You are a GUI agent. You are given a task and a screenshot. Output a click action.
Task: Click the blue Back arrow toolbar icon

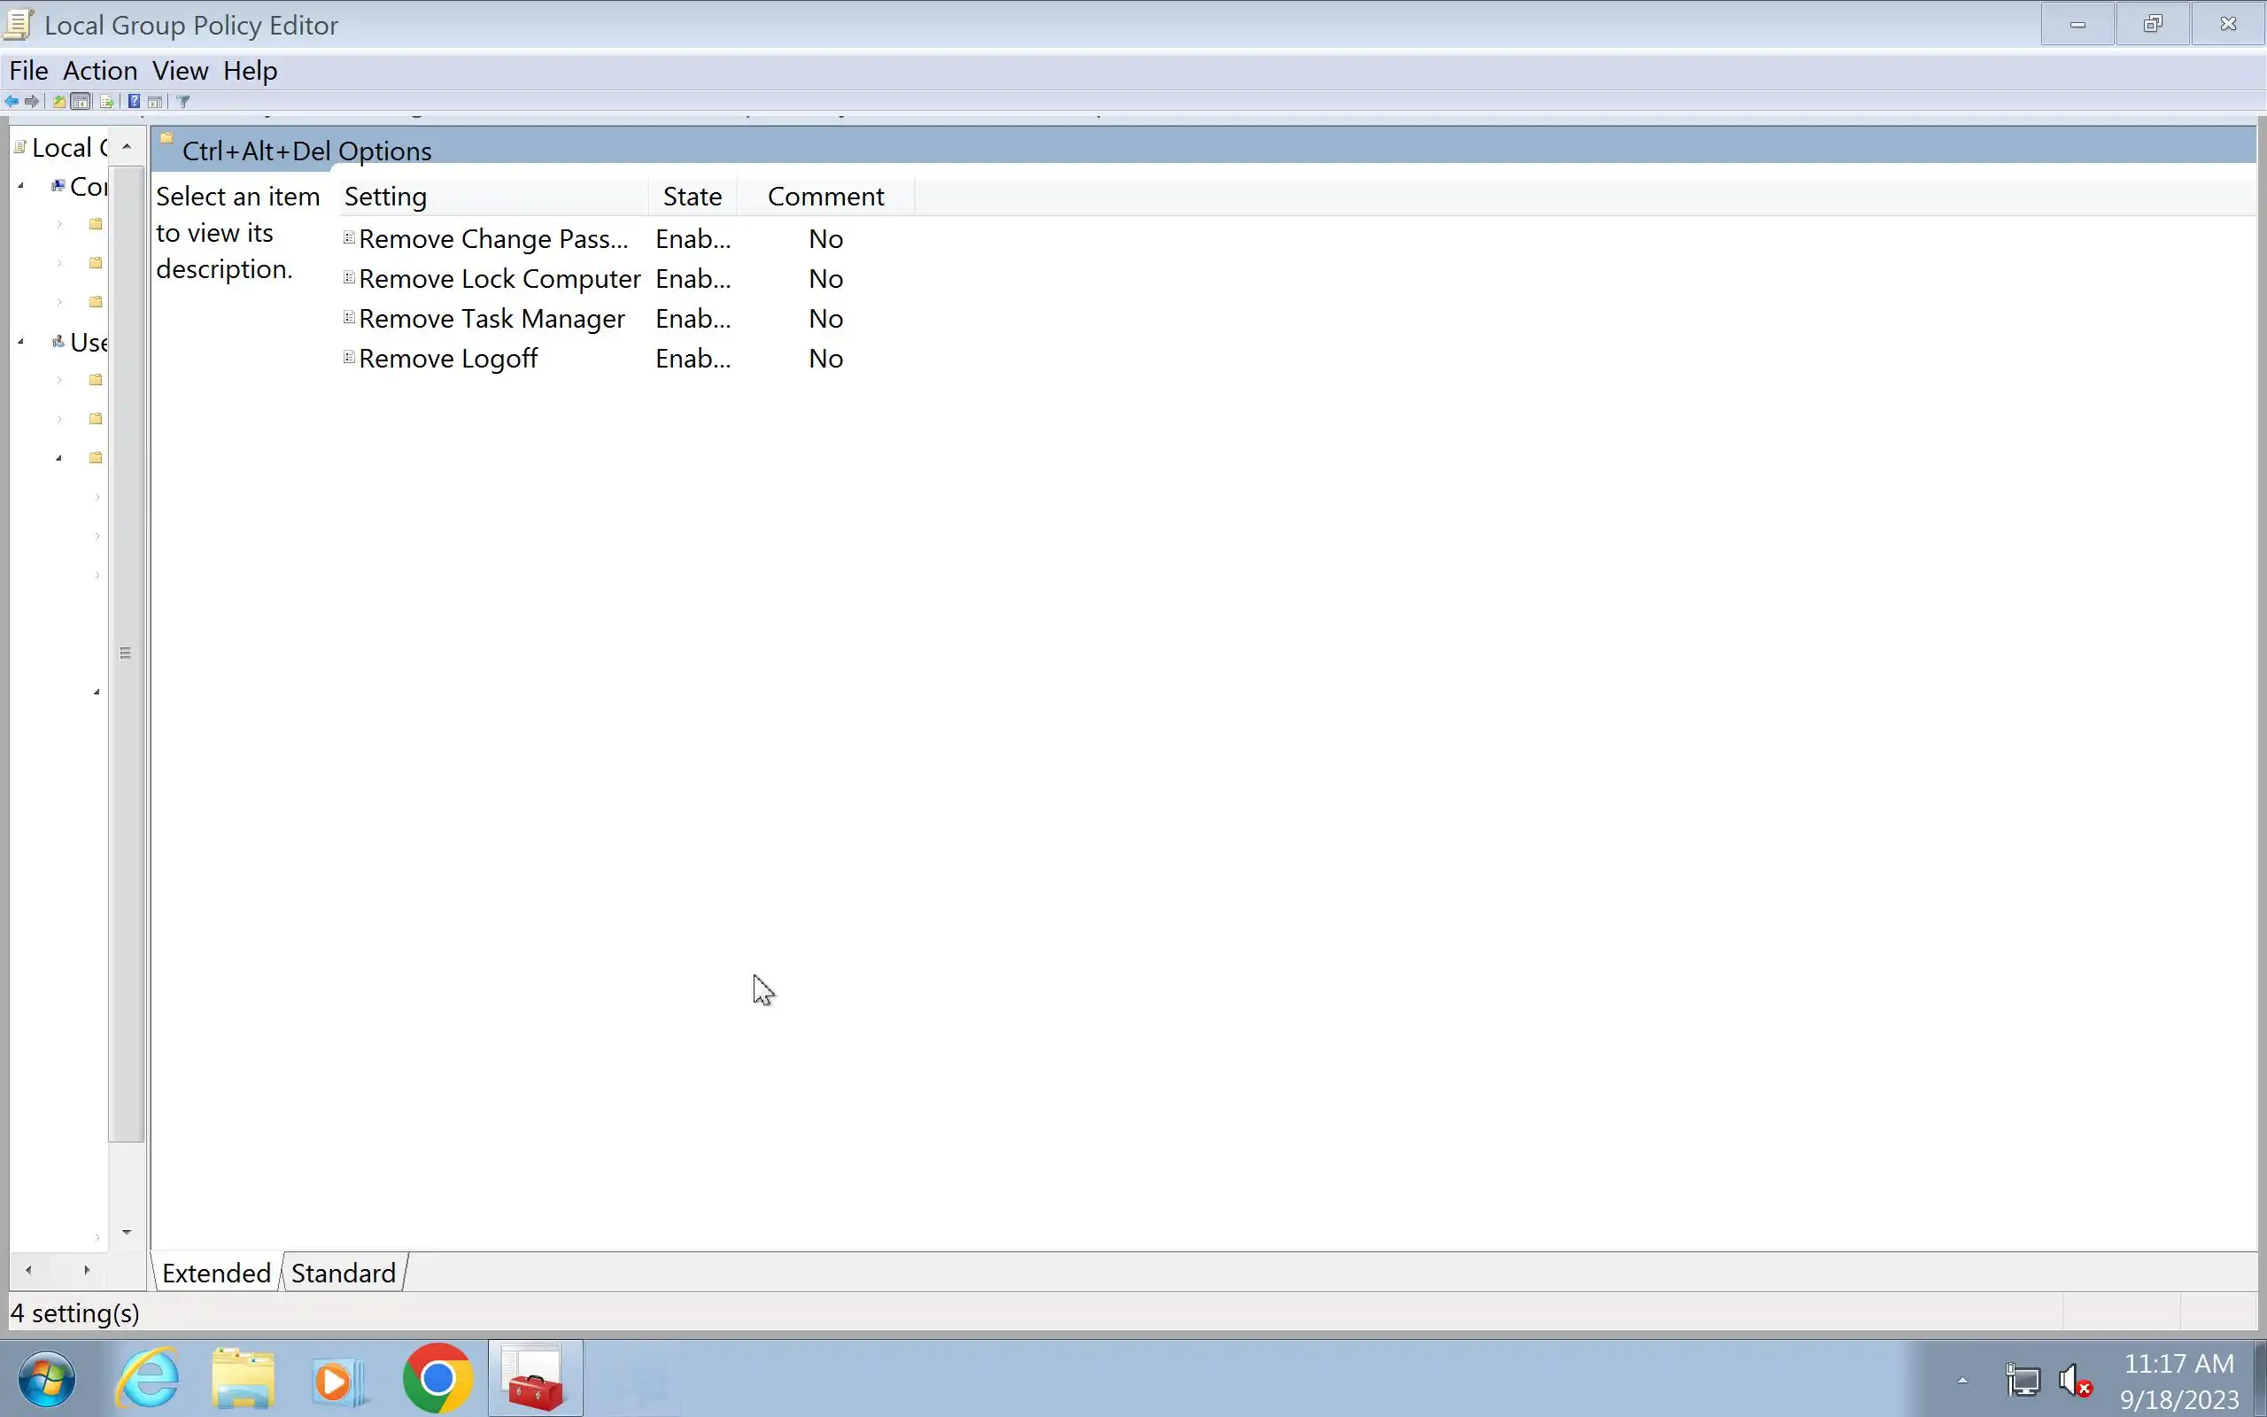12,101
